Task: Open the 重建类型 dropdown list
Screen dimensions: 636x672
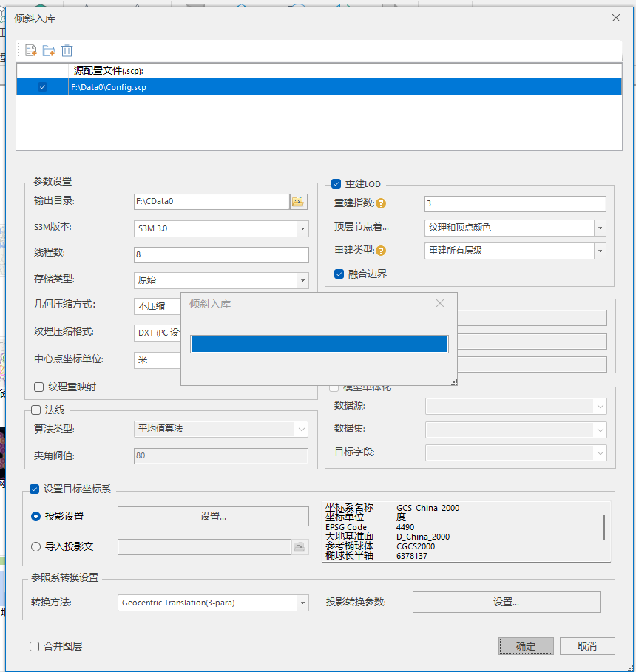Action: point(600,251)
